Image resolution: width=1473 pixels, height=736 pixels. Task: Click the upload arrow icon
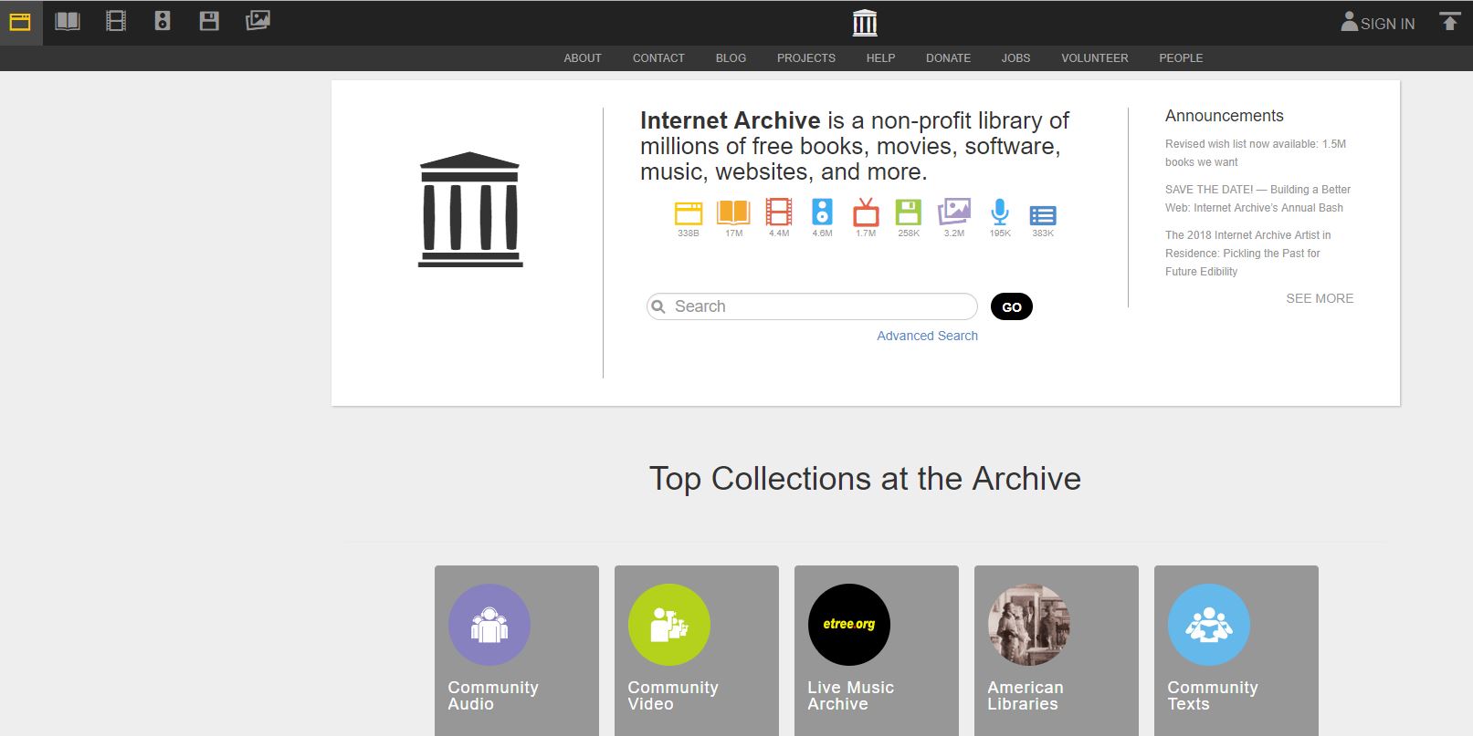pos(1449,22)
